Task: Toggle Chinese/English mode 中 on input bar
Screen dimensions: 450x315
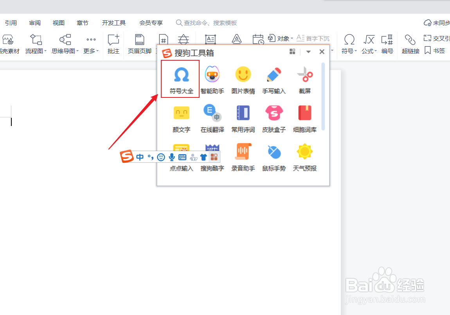Action: [140, 157]
